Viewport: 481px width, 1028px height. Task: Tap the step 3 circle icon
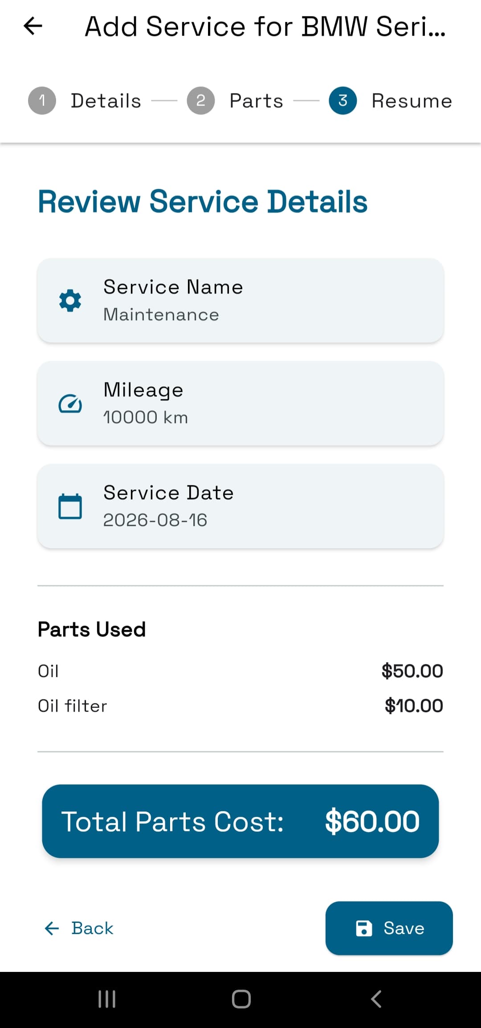coord(342,101)
